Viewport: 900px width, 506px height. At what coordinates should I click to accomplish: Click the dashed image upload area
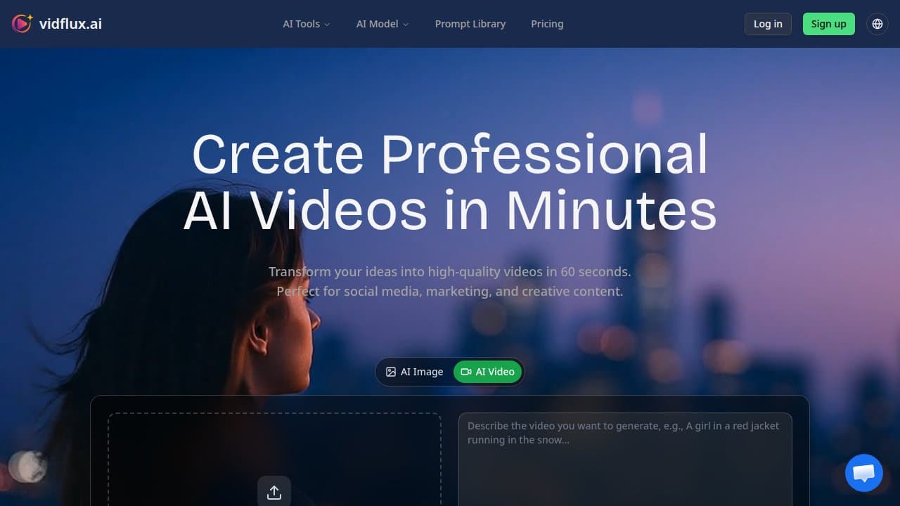[274, 460]
